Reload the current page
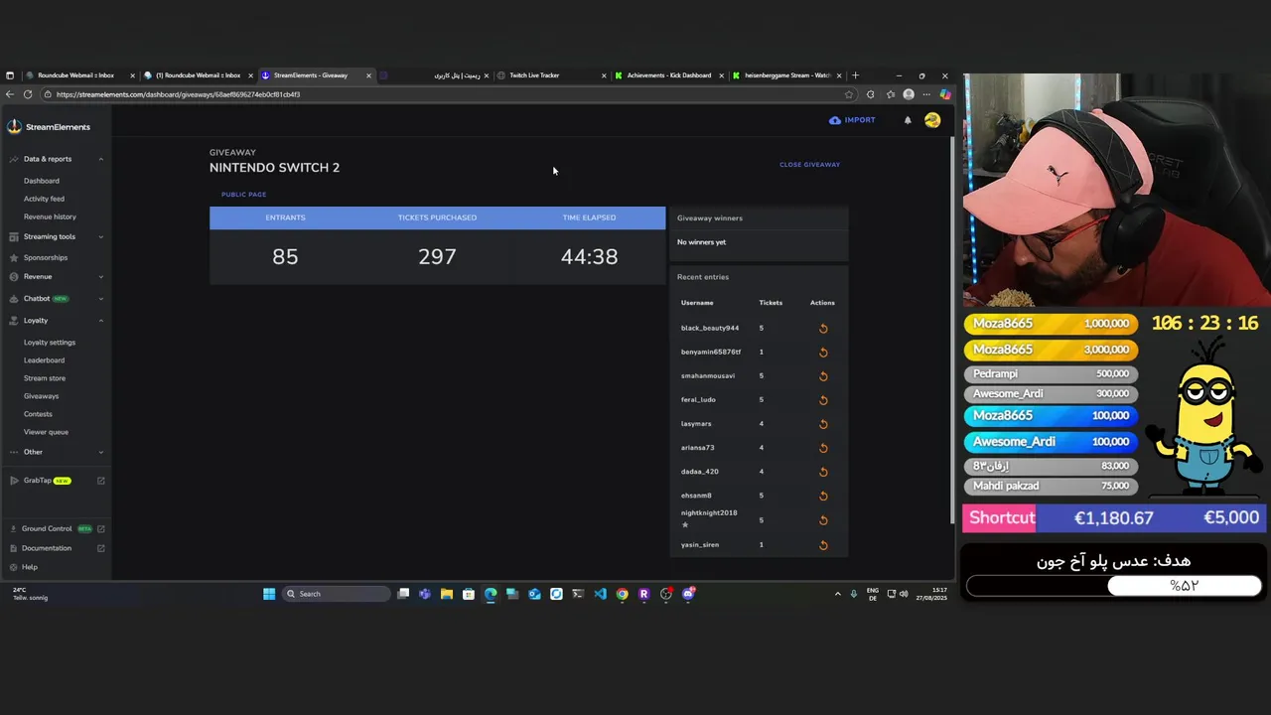The image size is (1271, 715). point(28,94)
